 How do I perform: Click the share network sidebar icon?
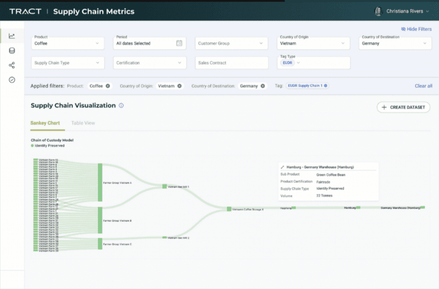point(12,65)
